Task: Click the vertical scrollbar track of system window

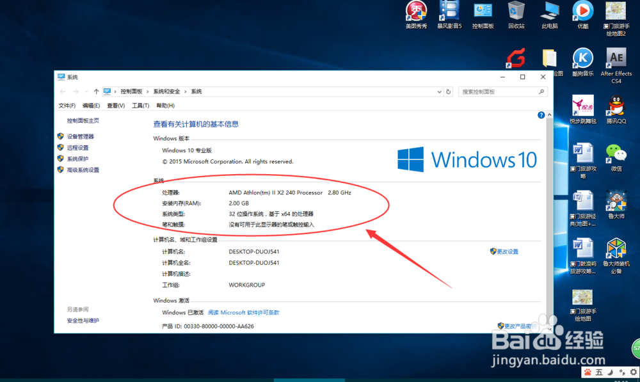Action: [549, 223]
